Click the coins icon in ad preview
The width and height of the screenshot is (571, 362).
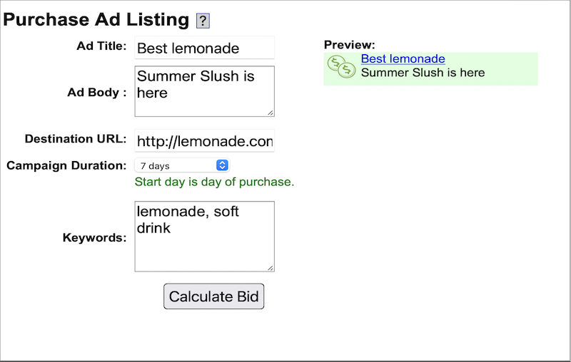coord(341,66)
